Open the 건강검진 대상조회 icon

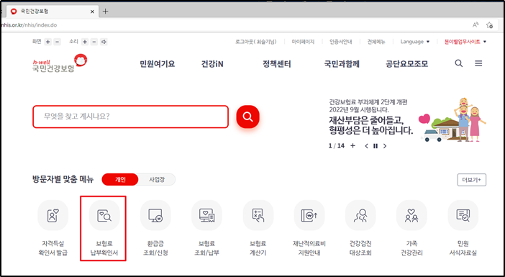360,215
